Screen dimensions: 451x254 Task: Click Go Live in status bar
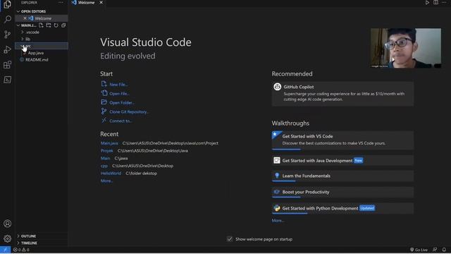[419, 250]
